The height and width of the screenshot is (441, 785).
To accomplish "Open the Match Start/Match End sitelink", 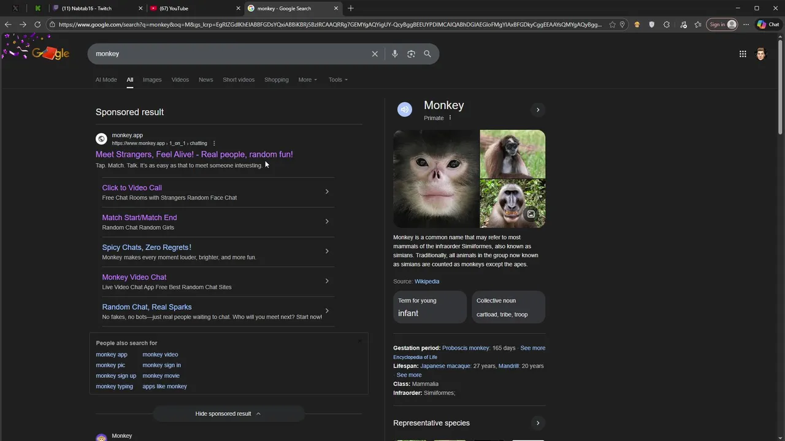I will tap(139, 217).
